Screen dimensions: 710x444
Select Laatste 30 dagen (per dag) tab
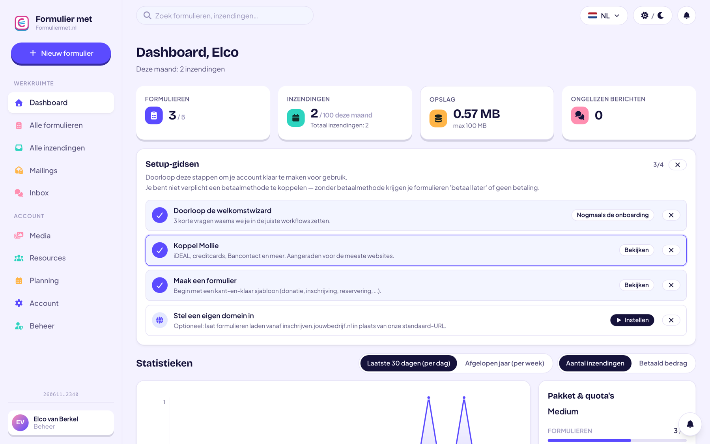(408, 363)
